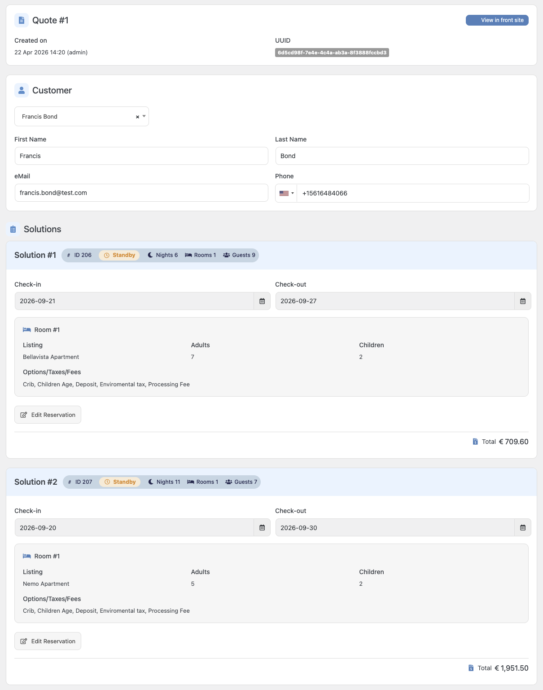Clear the Francis Bond customer selection
The image size is (543, 690).
[137, 117]
